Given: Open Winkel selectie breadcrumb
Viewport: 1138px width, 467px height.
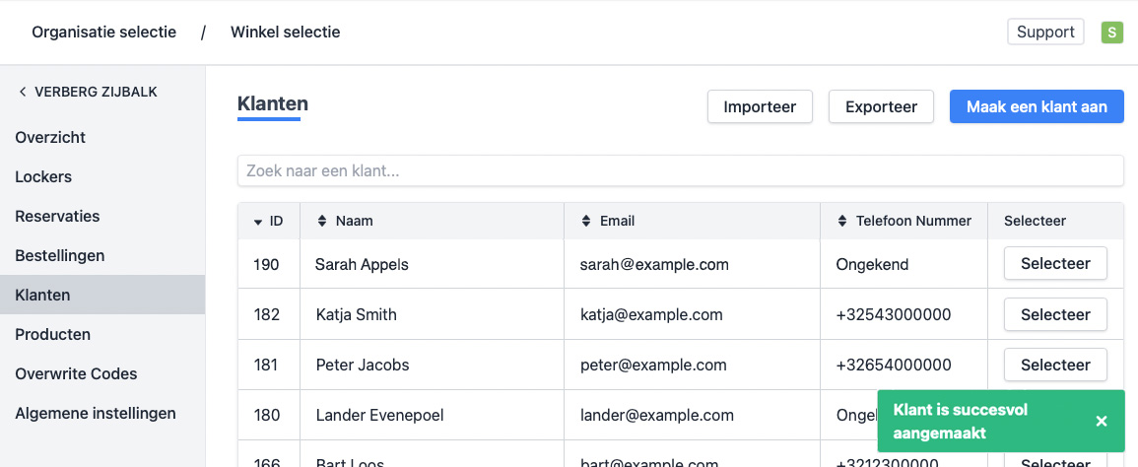Looking at the screenshot, I should point(285,33).
